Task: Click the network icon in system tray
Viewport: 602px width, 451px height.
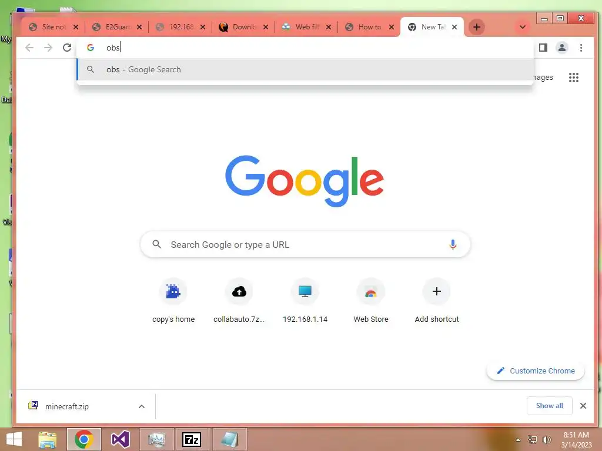Action: click(x=533, y=439)
